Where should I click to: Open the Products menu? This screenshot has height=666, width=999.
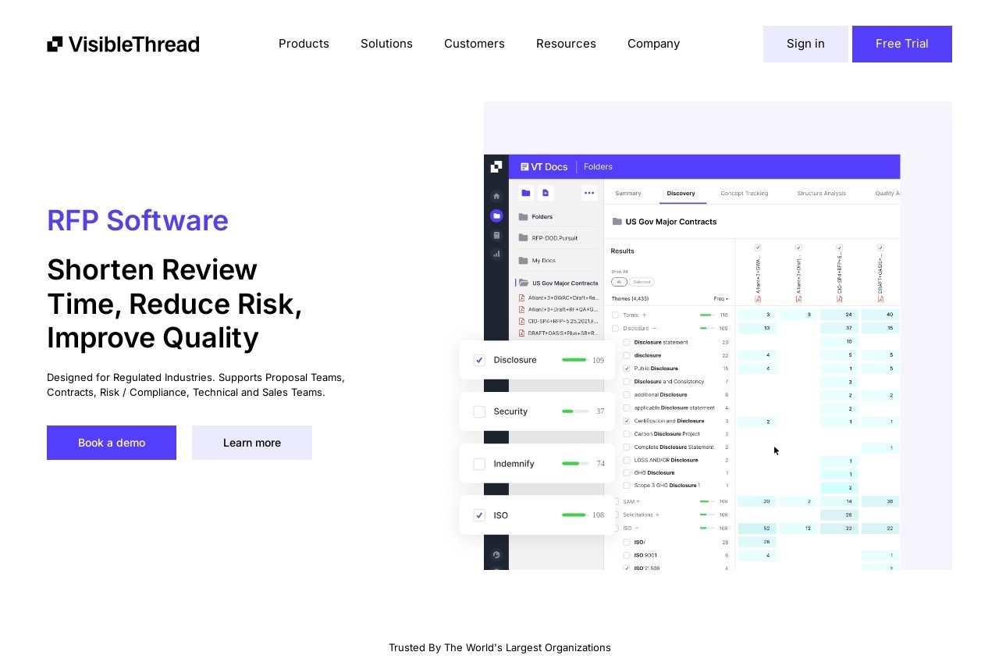click(304, 44)
